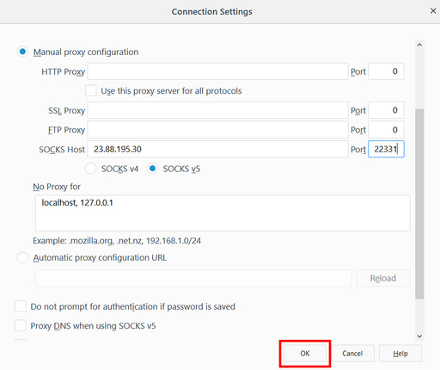Click the Cancel button
The image size is (440, 370).
tap(352, 354)
